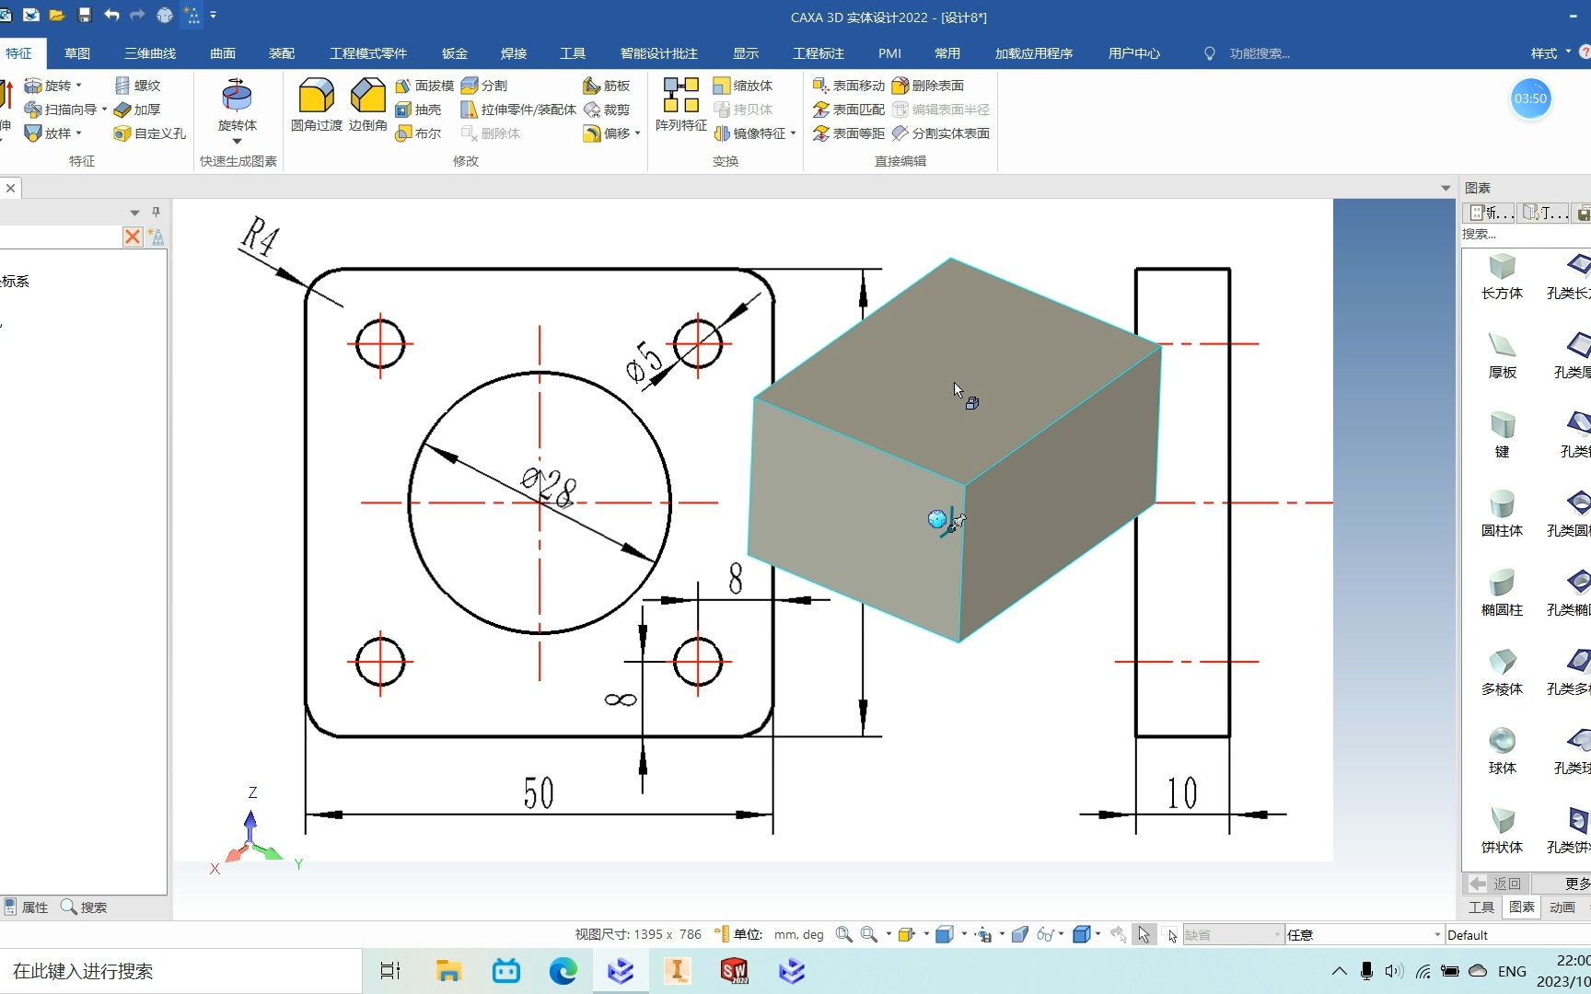The image size is (1591, 994).
Task: Expand the 镜像特征 dropdown arrow
Action: click(793, 133)
